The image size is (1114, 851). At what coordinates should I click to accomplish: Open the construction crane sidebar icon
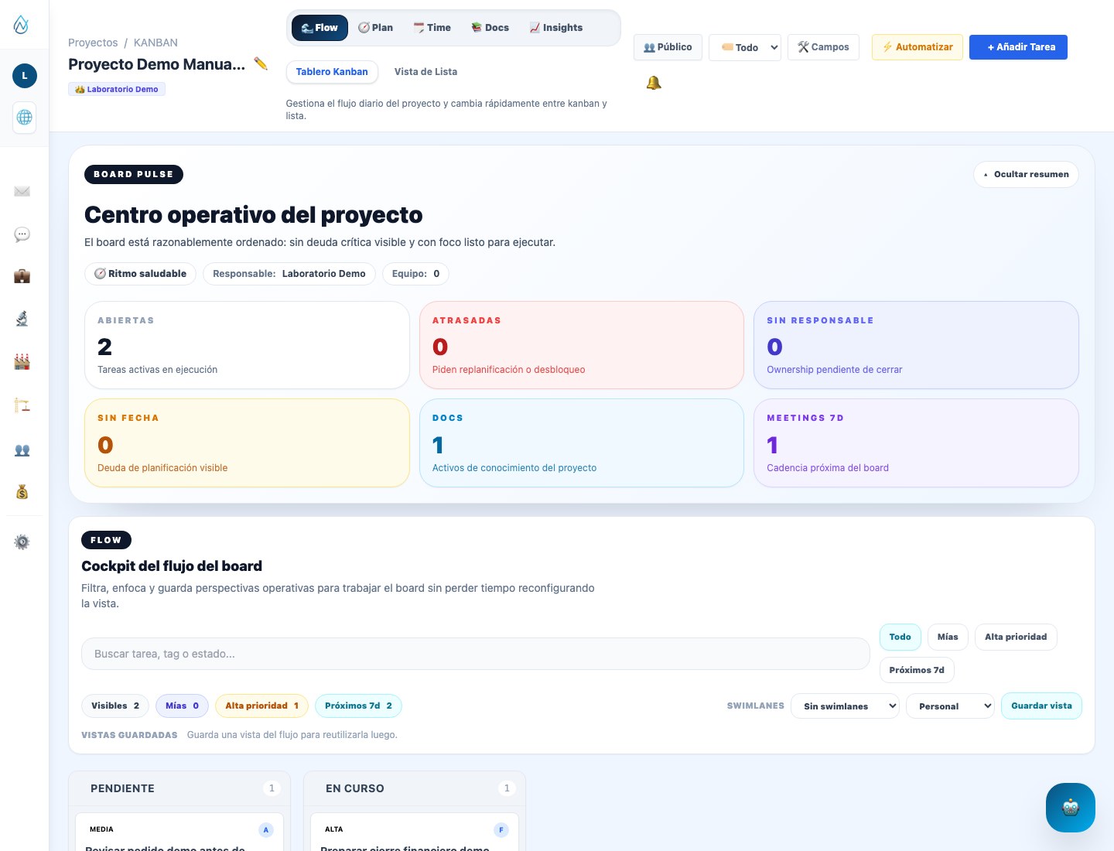pyautogui.click(x=22, y=405)
